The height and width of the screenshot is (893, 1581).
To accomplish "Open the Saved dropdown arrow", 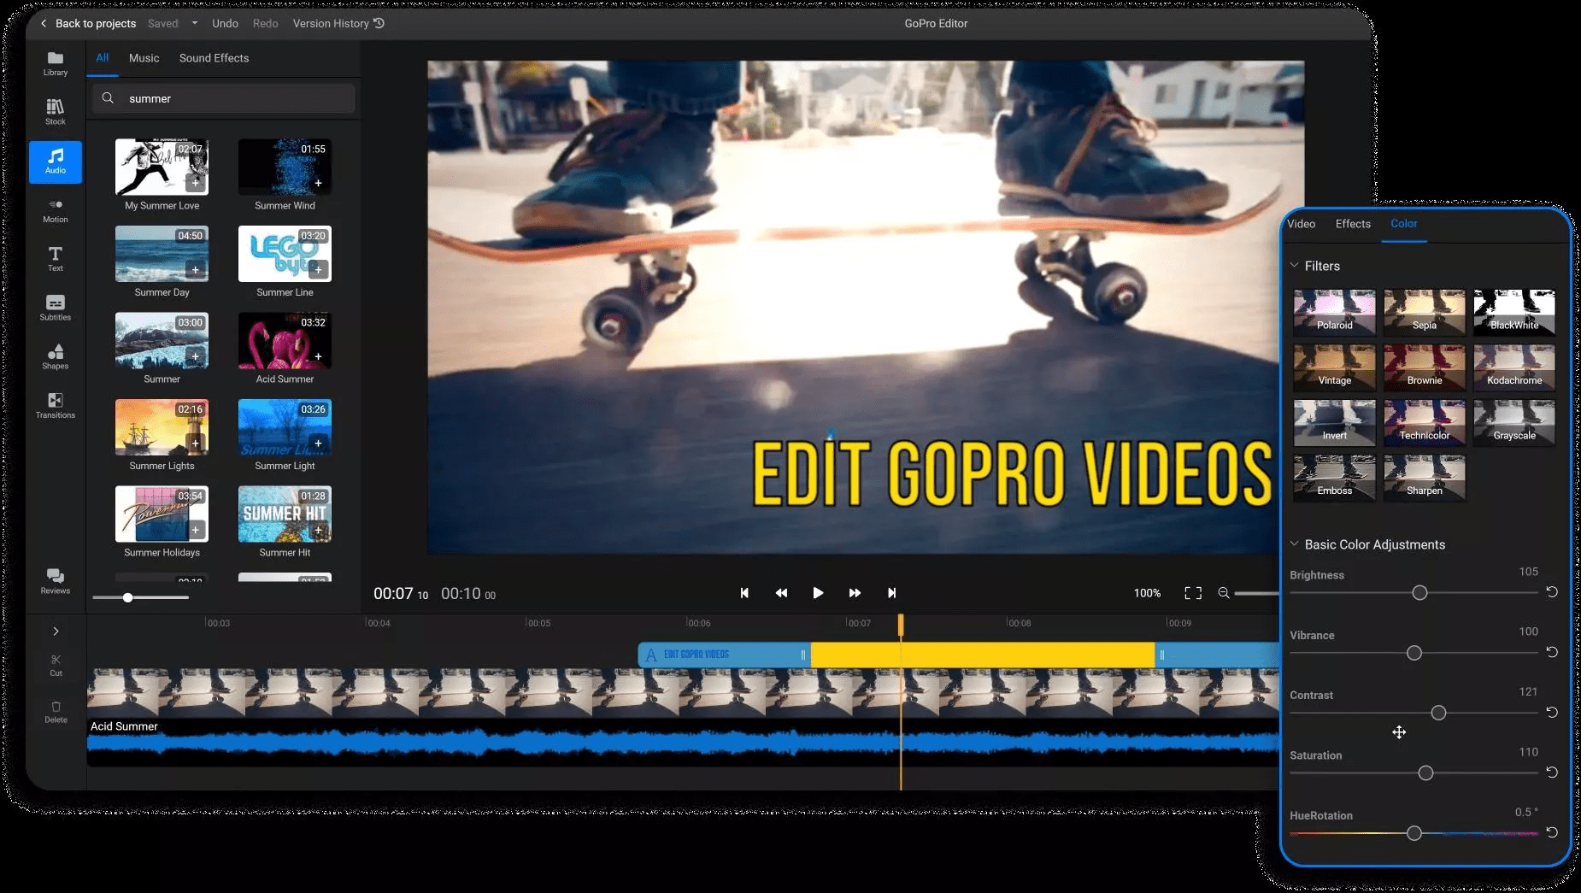I will tap(194, 23).
